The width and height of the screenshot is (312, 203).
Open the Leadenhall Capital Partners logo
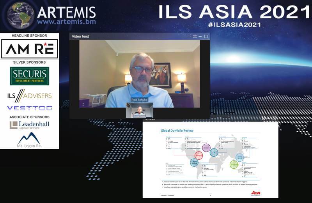pos(30,125)
